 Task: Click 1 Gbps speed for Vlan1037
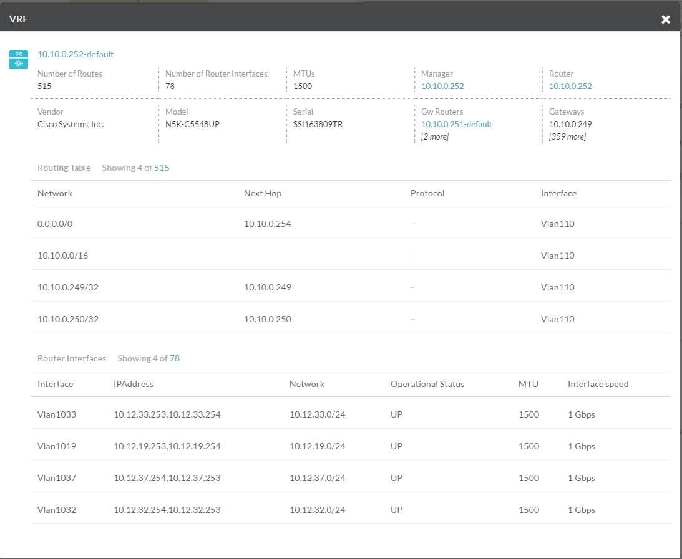pyautogui.click(x=581, y=478)
